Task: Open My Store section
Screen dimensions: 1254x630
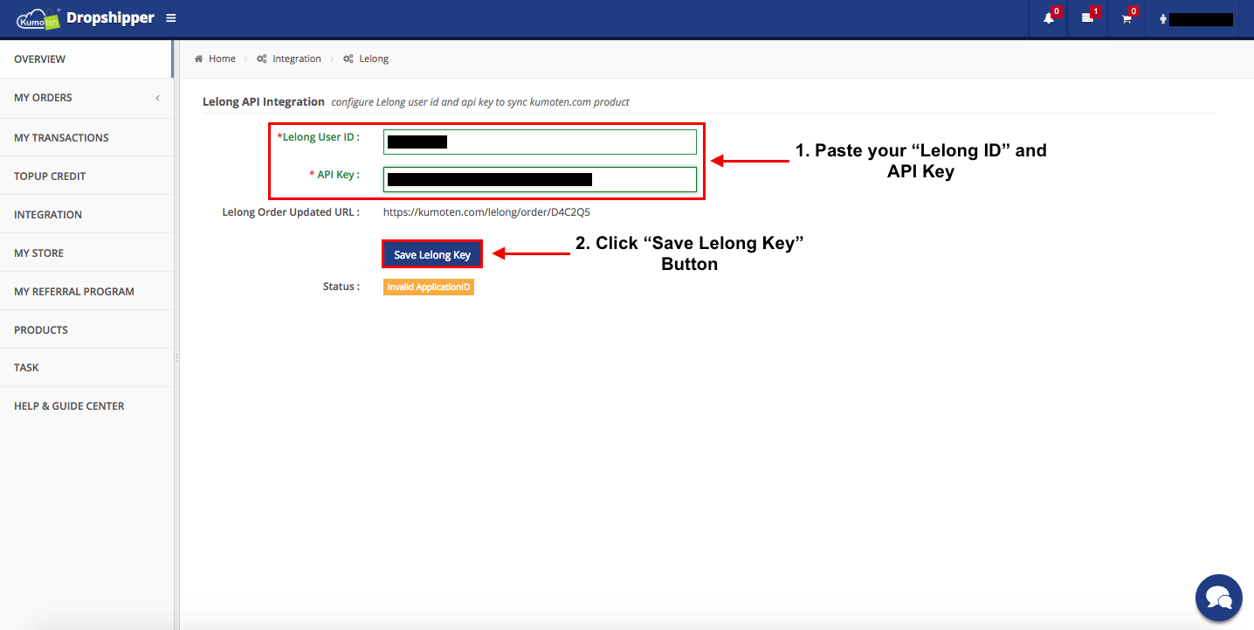Action: click(x=86, y=253)
